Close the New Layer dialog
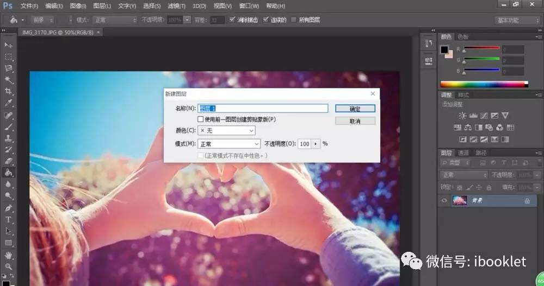Viewport: 544px width, 286px height. pos(373,94)
